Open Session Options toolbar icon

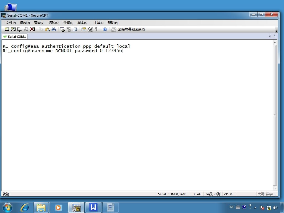(83, 29)
